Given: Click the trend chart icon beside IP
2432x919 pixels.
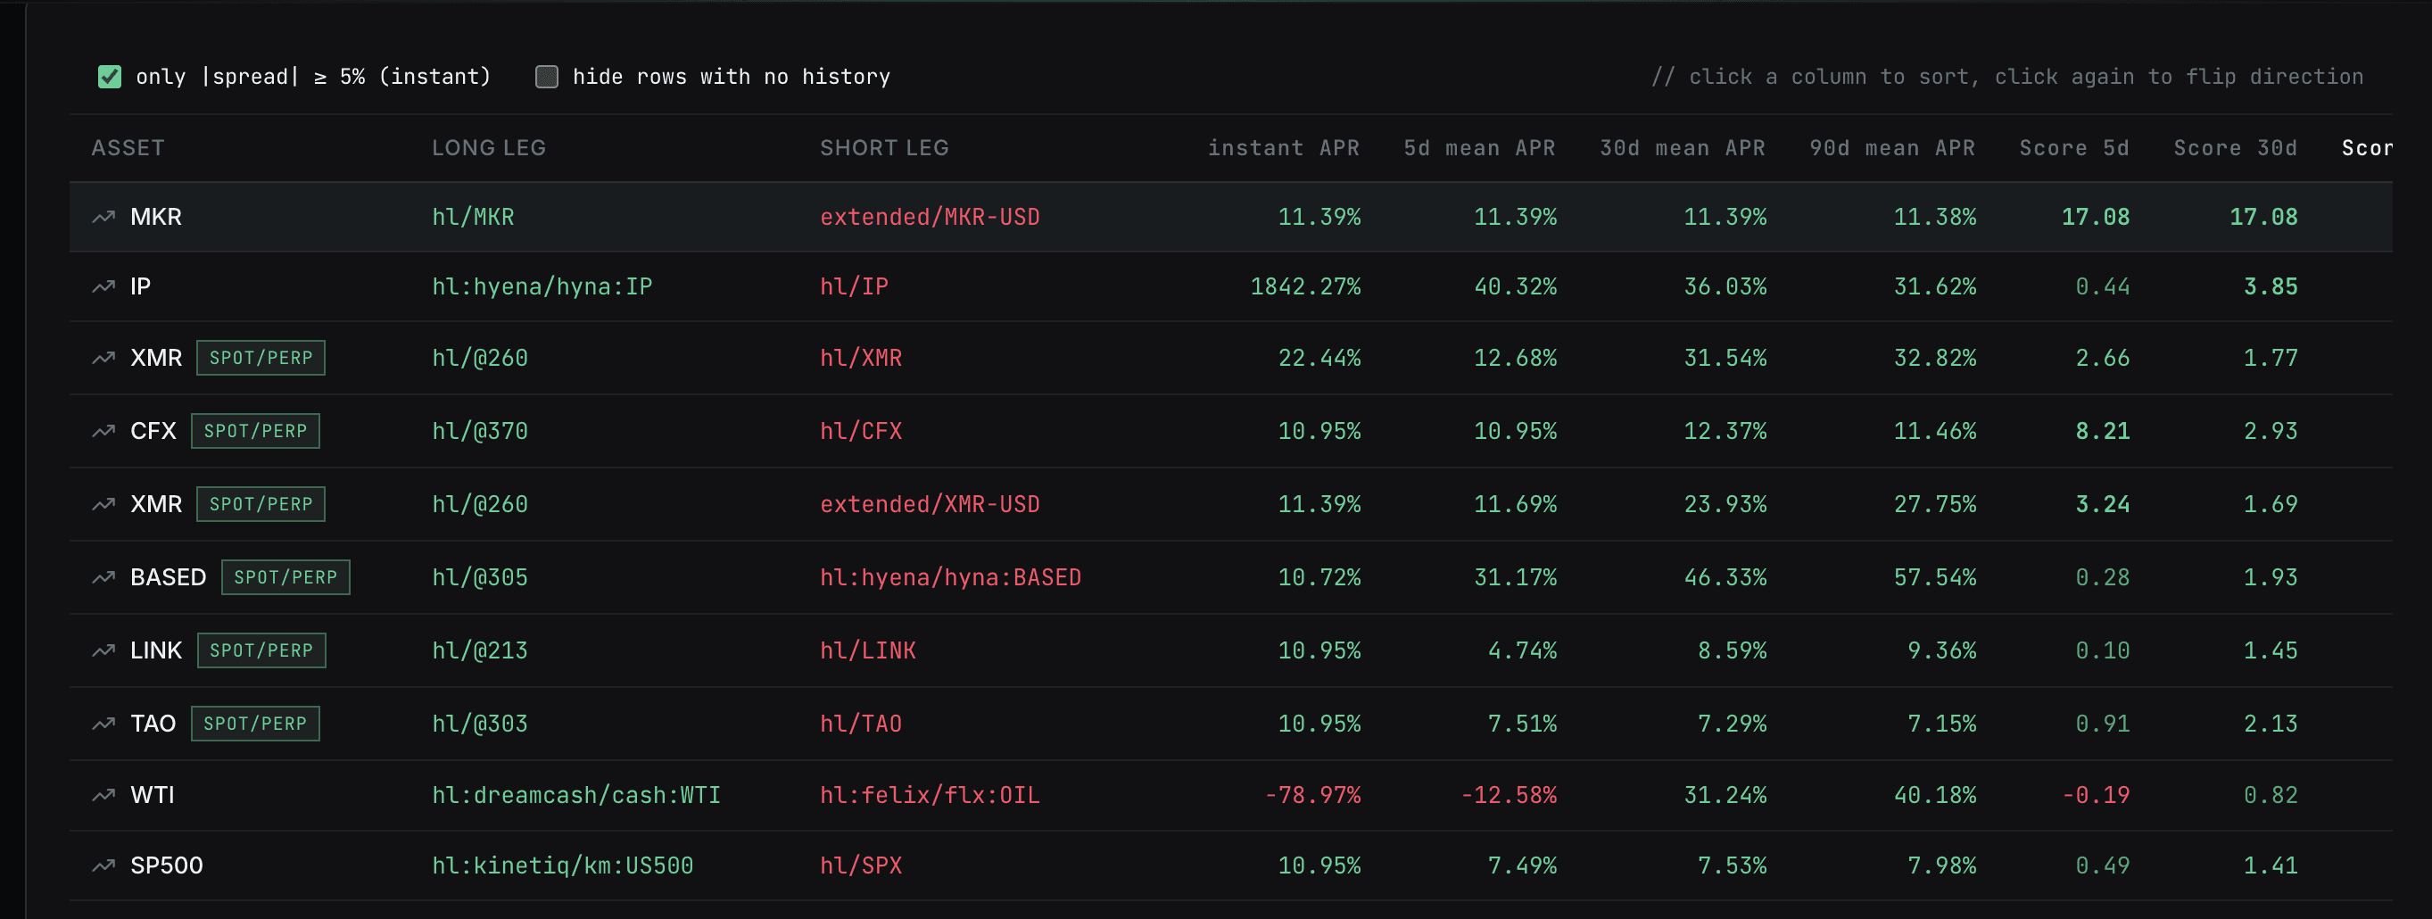Looking at the screenshot, I should tap(103, 287).
